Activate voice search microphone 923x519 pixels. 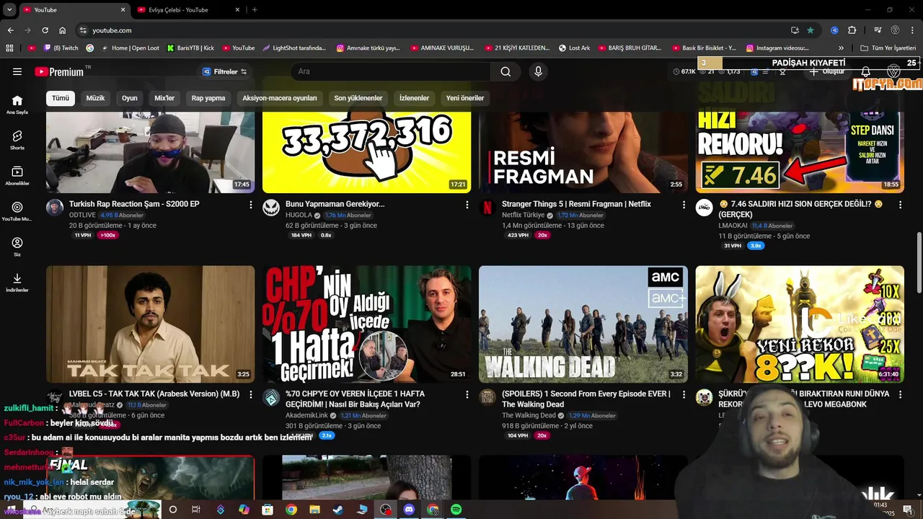pyautogui.click(x=538, y=71)
